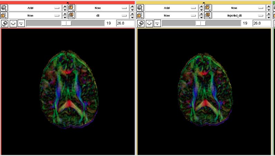
Task: Toggle slice visibility eye in yellow viewer
Action: (x=149, y=23)
